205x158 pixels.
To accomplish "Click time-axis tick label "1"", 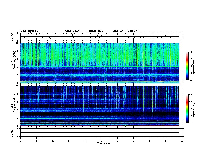I will [36, 141].
